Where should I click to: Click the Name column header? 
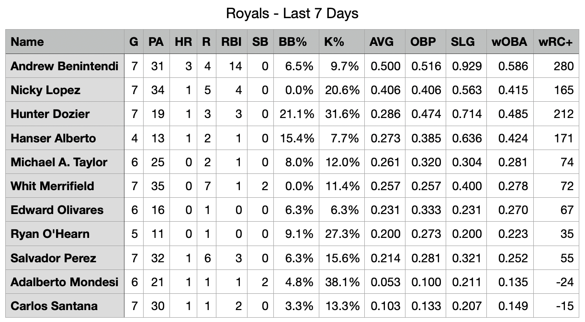point(27,42)
